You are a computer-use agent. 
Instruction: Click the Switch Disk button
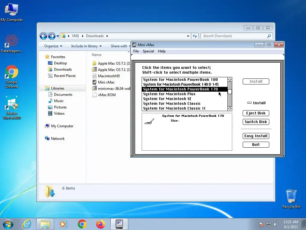pyautogui.click(x=256, y=122)
